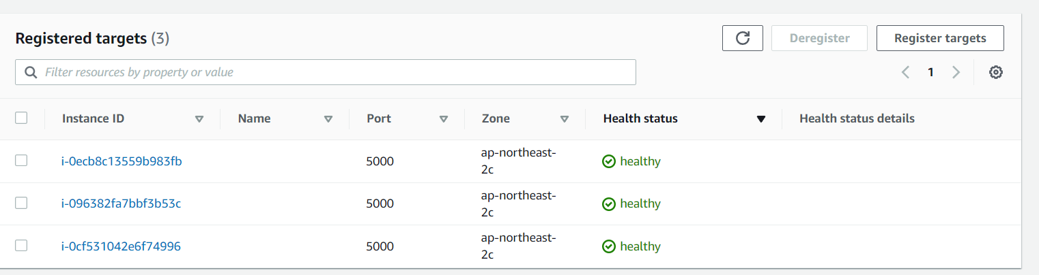The height and width of the screenshot is (275, 1039).
Task: Click the search magnifier icon
Action: (31, 72)
